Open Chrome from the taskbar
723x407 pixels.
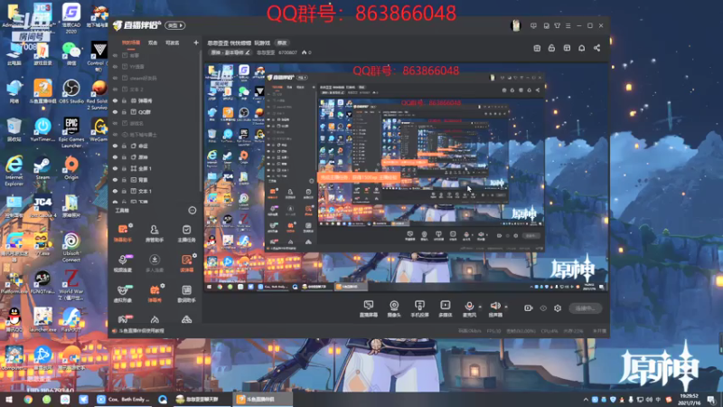tap(28, 400)
